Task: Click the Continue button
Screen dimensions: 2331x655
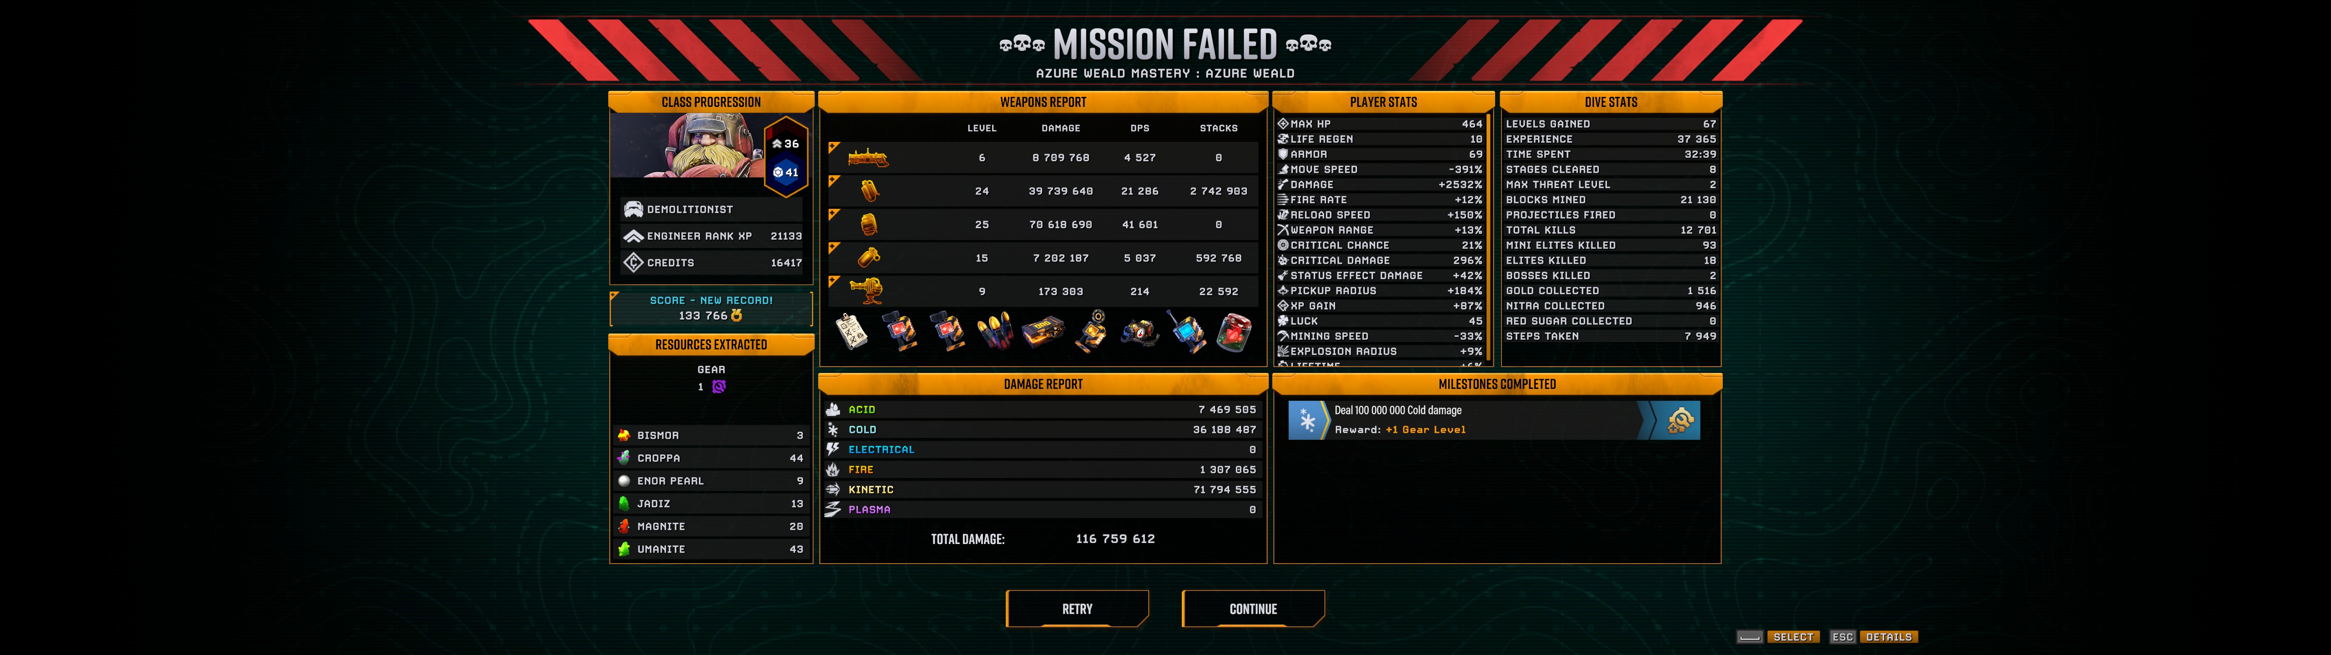Action: point(1253,609)
